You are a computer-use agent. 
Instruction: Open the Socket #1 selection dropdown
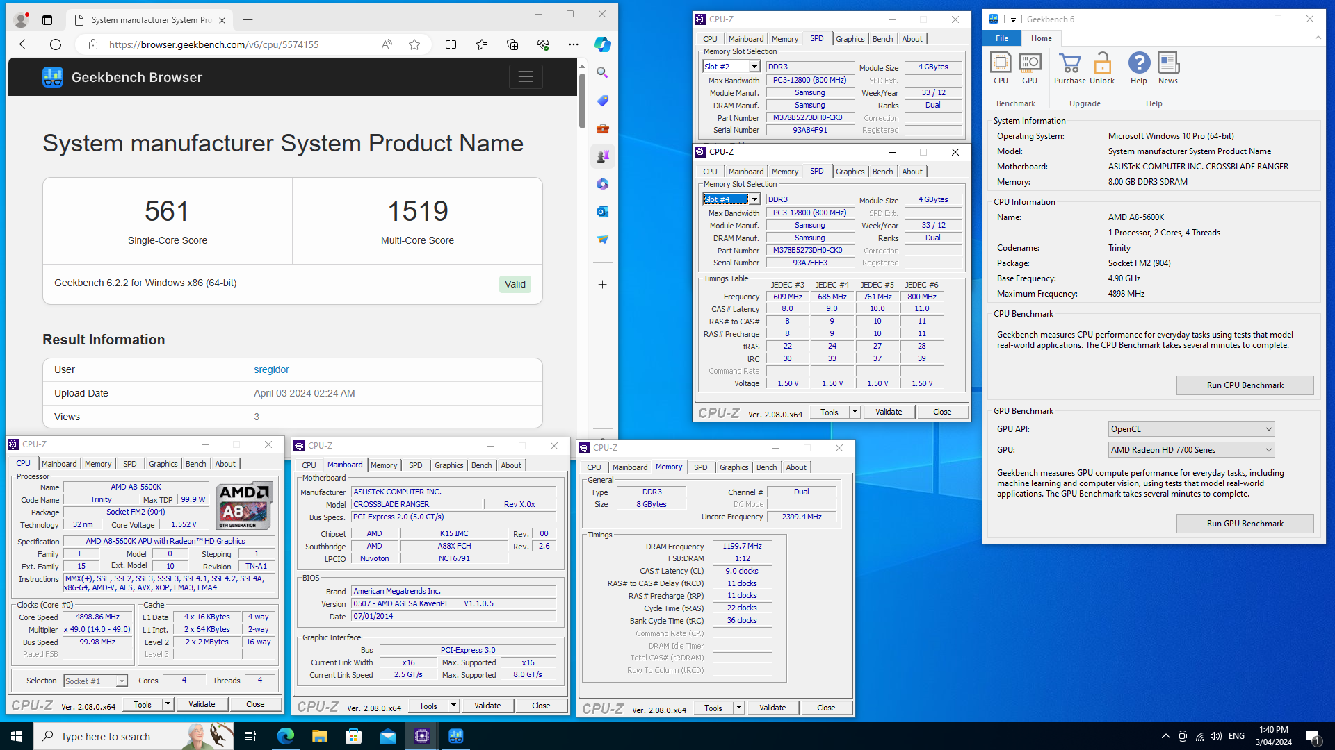[x=122, y=681]
